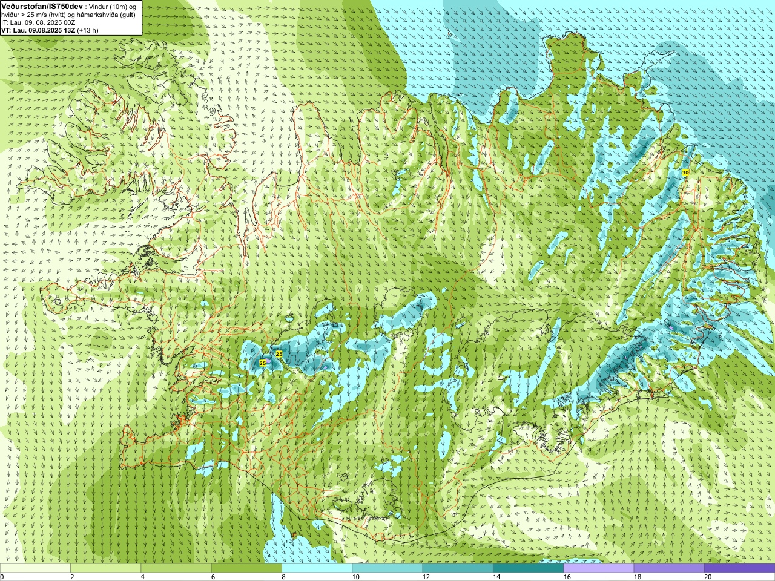Click the 'VT: Lau. 09.08.2025 13Z' text

[x=38, y=30]
